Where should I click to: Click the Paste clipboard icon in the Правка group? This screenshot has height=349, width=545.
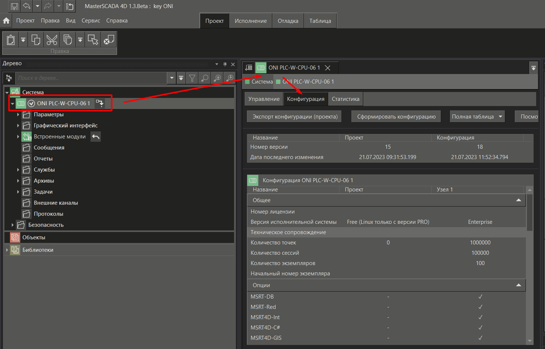11,39
